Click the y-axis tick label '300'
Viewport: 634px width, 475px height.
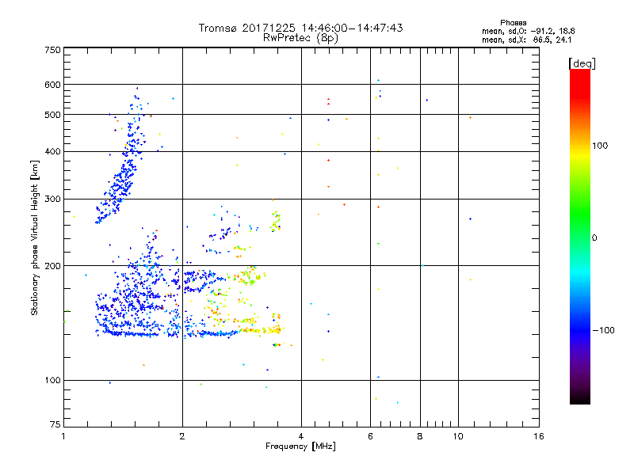[x=52, y=199]
